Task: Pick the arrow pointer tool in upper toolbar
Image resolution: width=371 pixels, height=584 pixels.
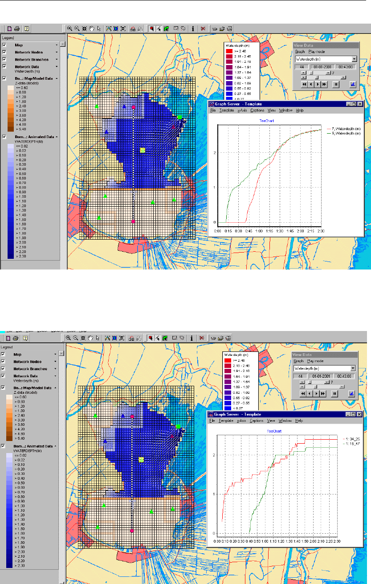Action: coord(98,28)
